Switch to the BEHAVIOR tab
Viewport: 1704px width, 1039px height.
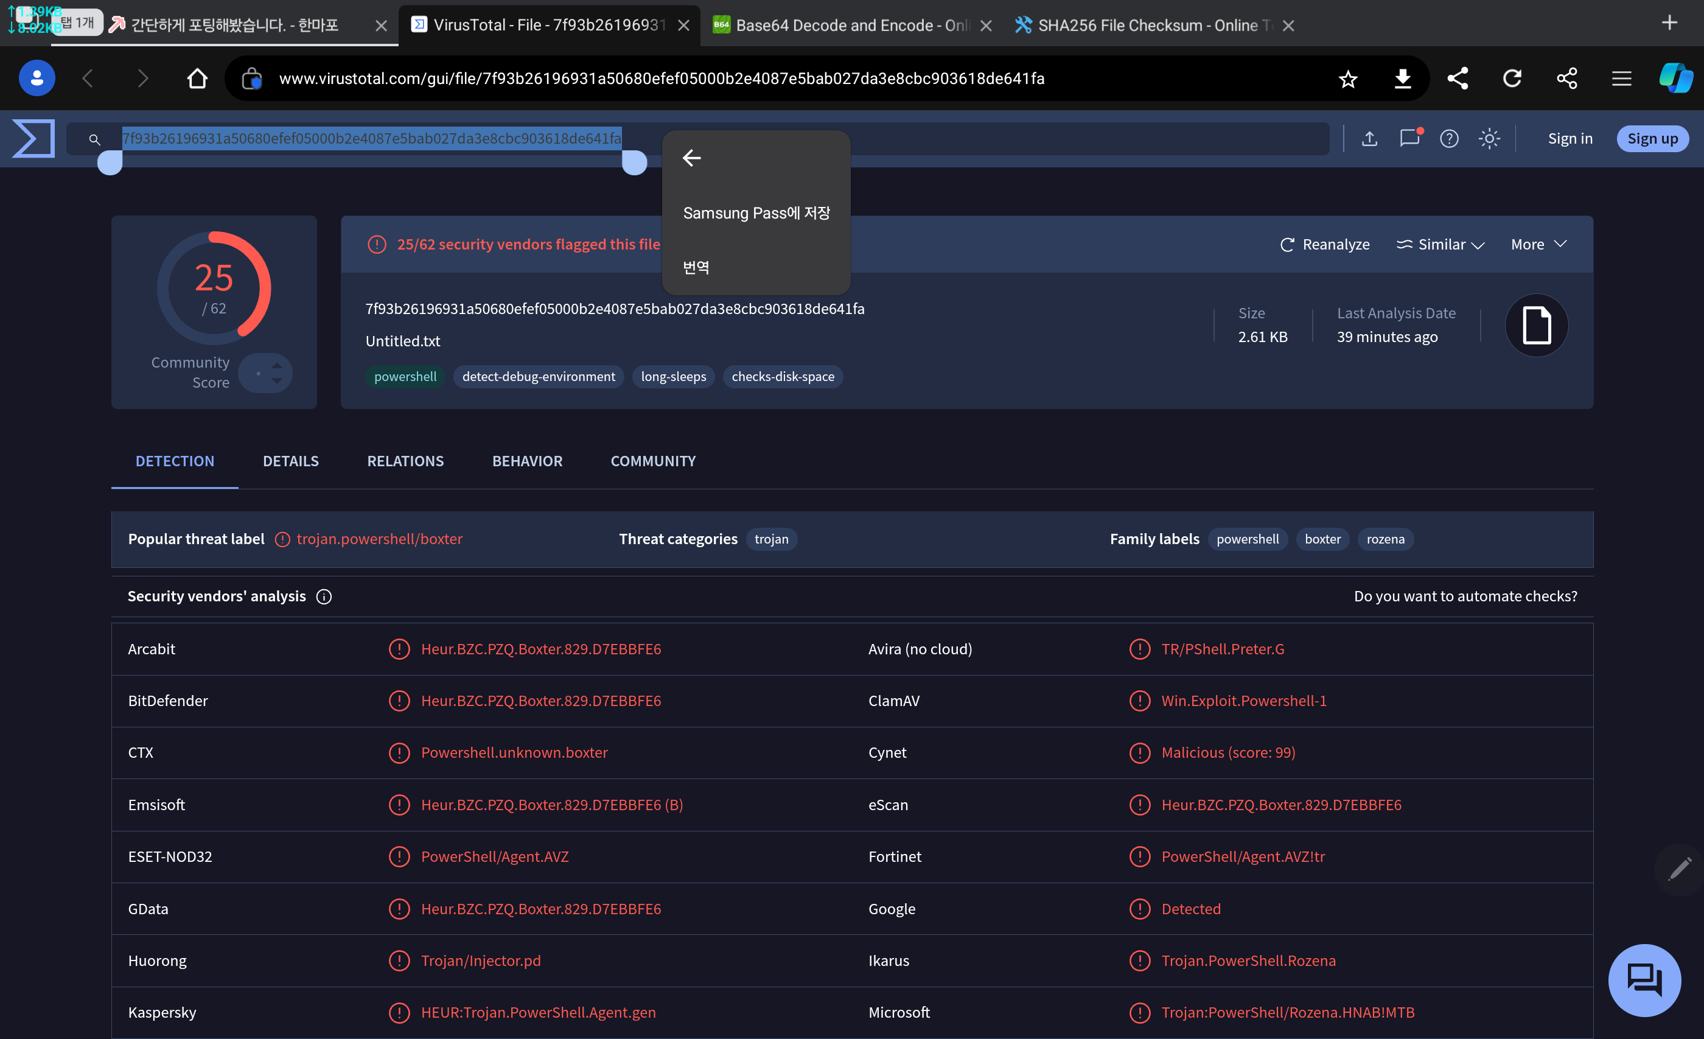(x=527, y=461)
